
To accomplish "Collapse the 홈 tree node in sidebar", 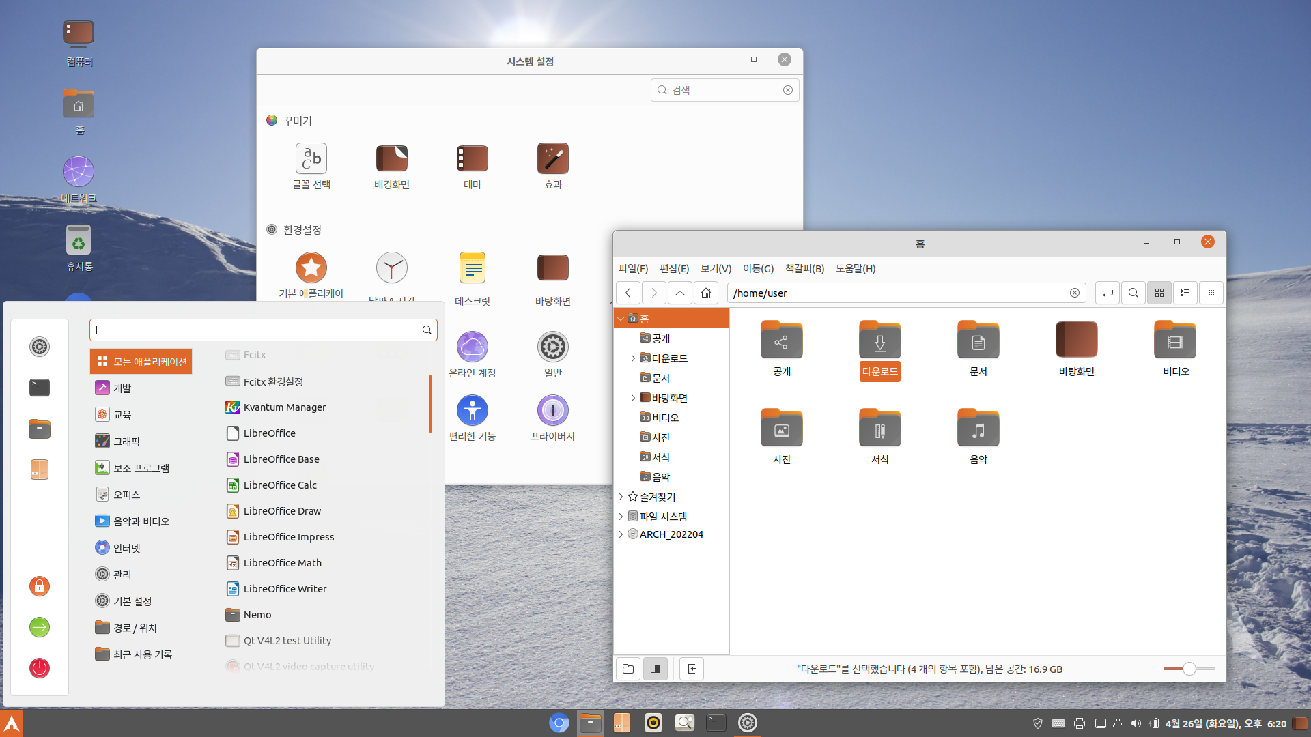I will click(x=621, y=319).
